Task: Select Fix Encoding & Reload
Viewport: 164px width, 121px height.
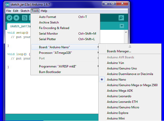Action: pos(65,28)
